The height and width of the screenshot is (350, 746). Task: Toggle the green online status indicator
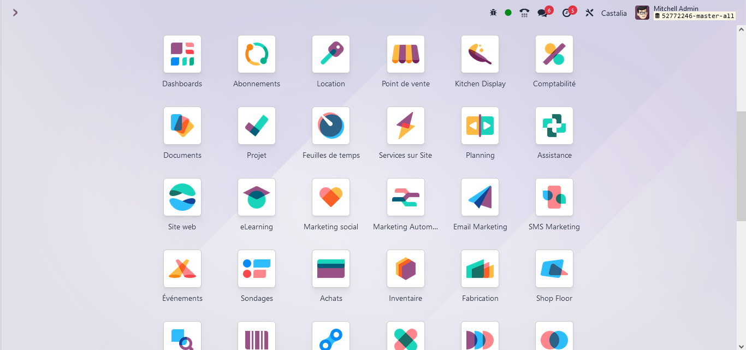coord(508,12)
